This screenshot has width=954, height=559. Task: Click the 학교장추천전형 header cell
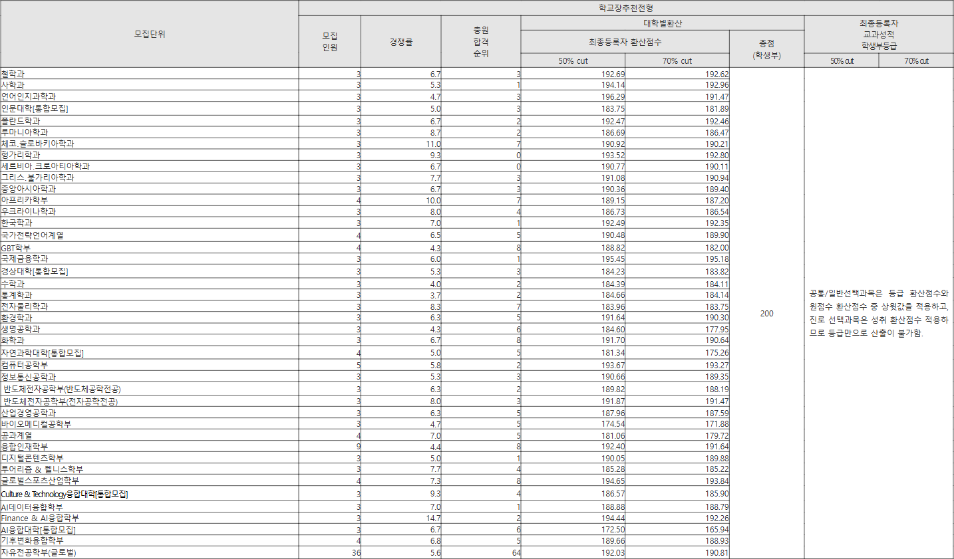pyautogui.click(x=625, y=8)
